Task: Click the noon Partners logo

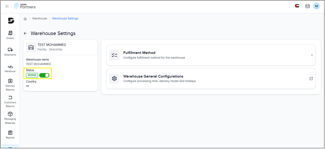Action: coord(25,6)
